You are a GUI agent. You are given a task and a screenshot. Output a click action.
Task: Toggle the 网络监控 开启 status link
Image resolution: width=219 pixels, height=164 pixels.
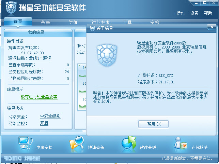pyautogui.click(x=44, y=123)
